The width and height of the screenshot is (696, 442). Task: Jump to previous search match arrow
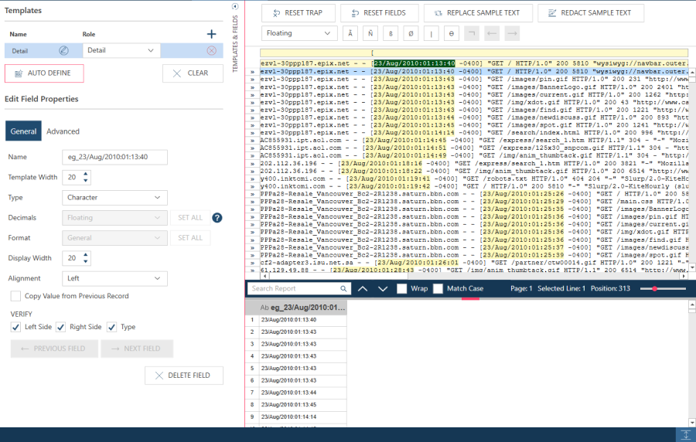[x=363, y=288]
